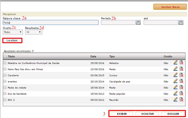
Task: Click the 'Incluir Novo' button
Action: click(x=170, y=7)
